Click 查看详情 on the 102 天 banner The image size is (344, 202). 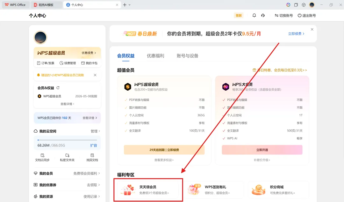pos(90,118)
